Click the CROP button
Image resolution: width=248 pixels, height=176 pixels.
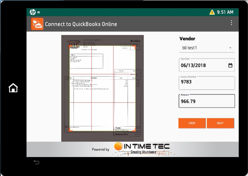pyautogui.click(x=192, y=123)
